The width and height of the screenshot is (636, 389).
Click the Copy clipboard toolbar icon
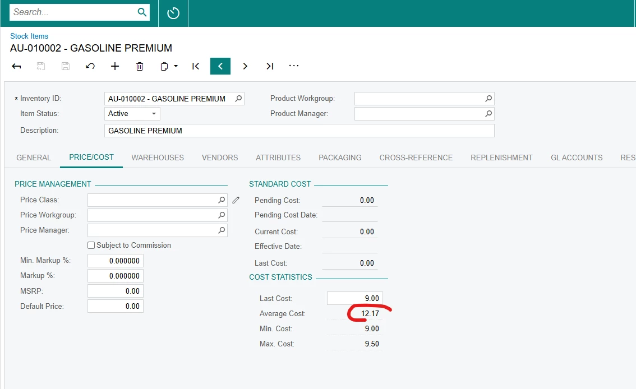click(x=164, y=66)
